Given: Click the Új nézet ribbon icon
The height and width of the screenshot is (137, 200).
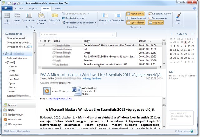Looking at the screenshot, I should pyautogui.click(x=7, y=18).
